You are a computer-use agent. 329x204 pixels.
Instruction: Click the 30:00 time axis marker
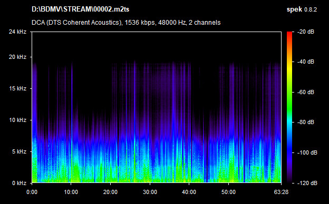pyautogui.click(x=150, y=192)
